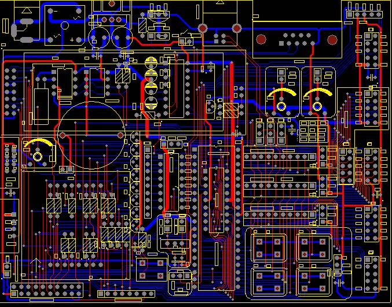Select the right trimmer ring of the upper-right pair
Screen dimensions: 392x307
pyautogui.click(x=317, y=106)
